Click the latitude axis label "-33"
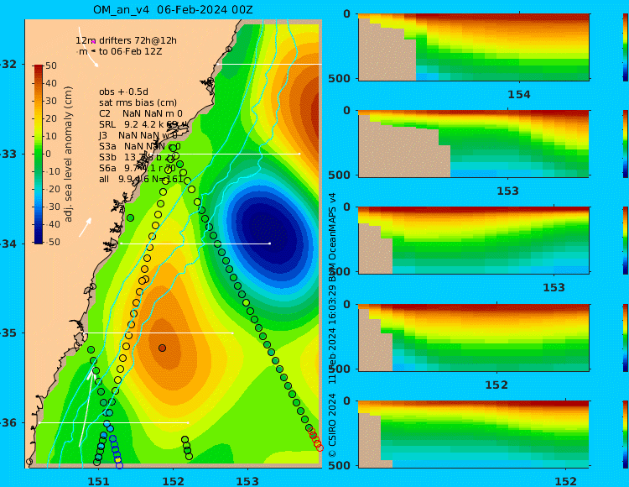The width and height of the screenshot is (629, 487). coord(9,154)
